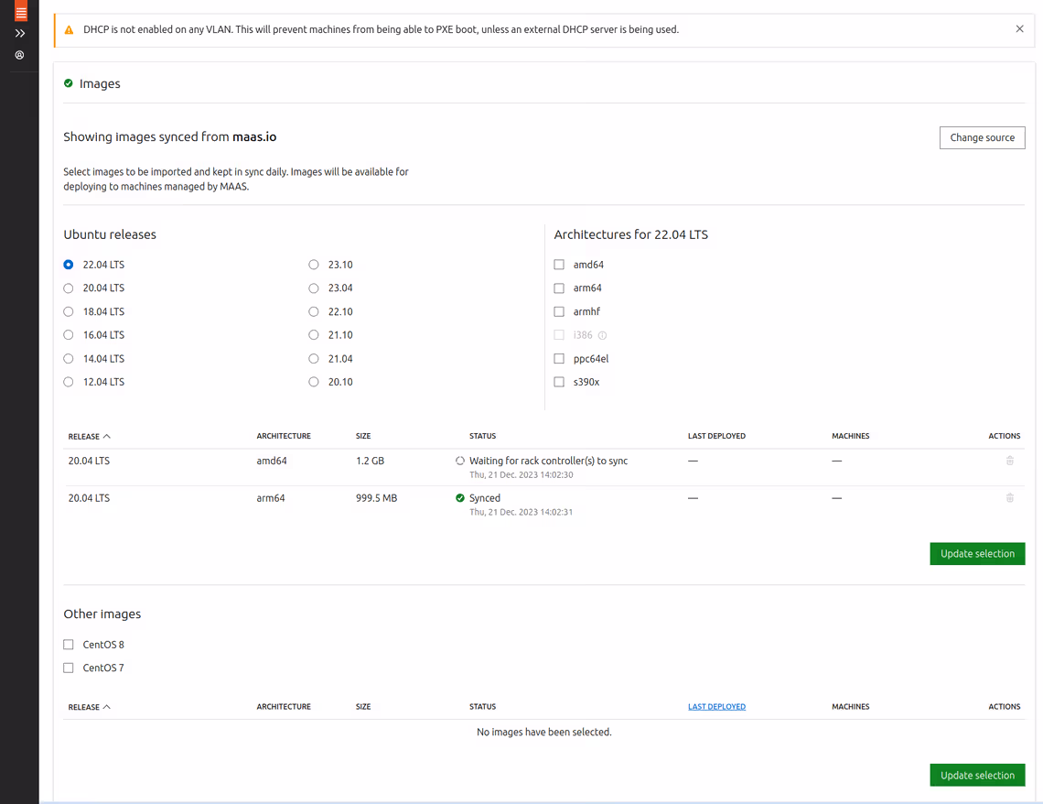This screenshot has height=804, width=1043.
Task: Check the CentOS 8 image option
Action: [69, 645]
